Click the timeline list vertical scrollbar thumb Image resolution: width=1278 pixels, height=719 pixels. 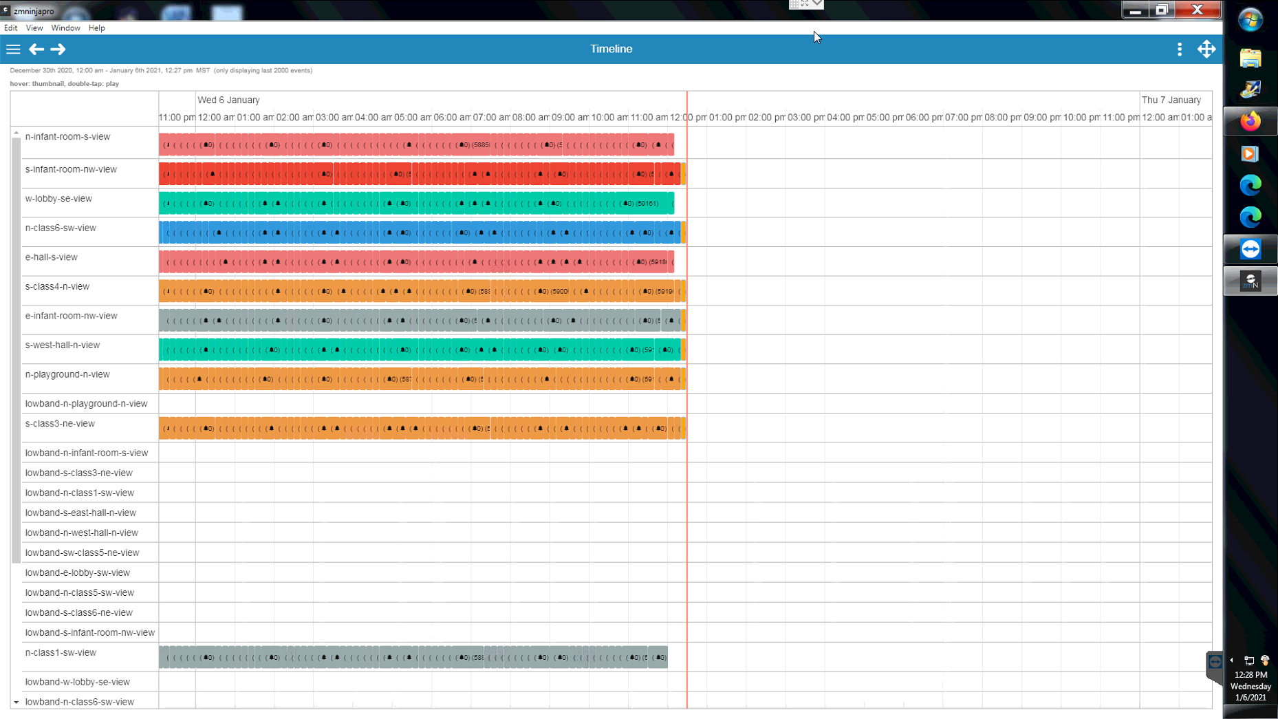click(16, 350)
